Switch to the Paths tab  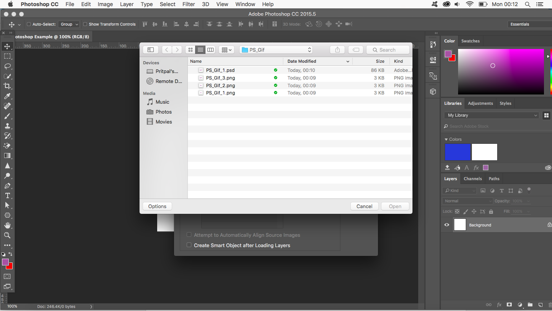coord(494,179)
